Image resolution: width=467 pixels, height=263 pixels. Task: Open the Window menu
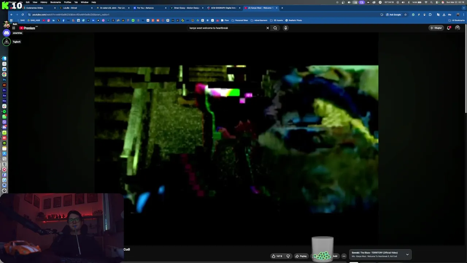pyautogui.click(x=84, y=2)
